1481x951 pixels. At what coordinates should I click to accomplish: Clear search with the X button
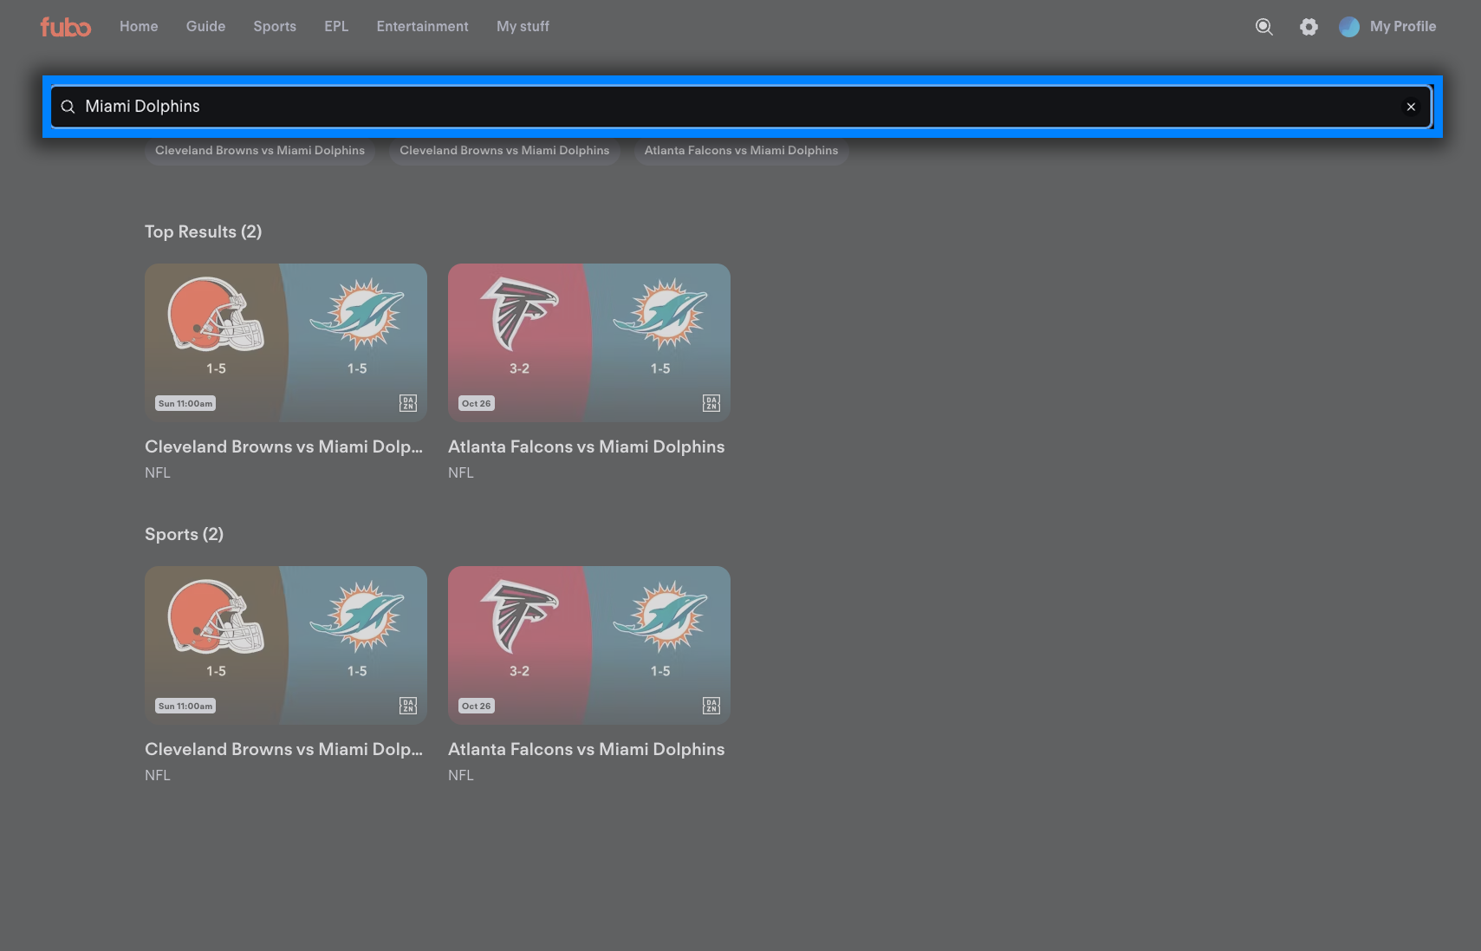coord(1411,107)
